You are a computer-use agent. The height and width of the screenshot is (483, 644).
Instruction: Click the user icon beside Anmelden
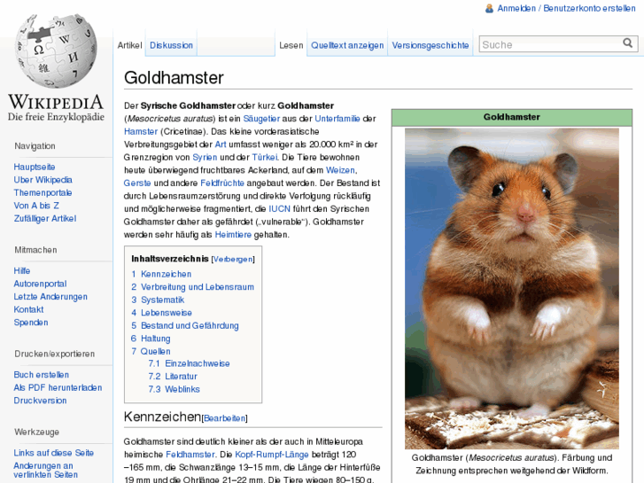tap(489, 8)
